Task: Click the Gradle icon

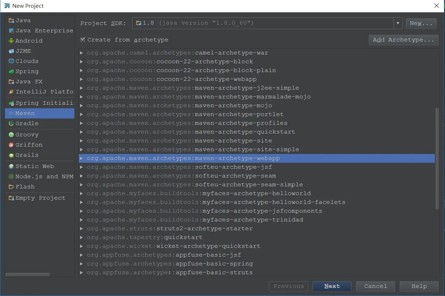Action: [x=11, y=123]
